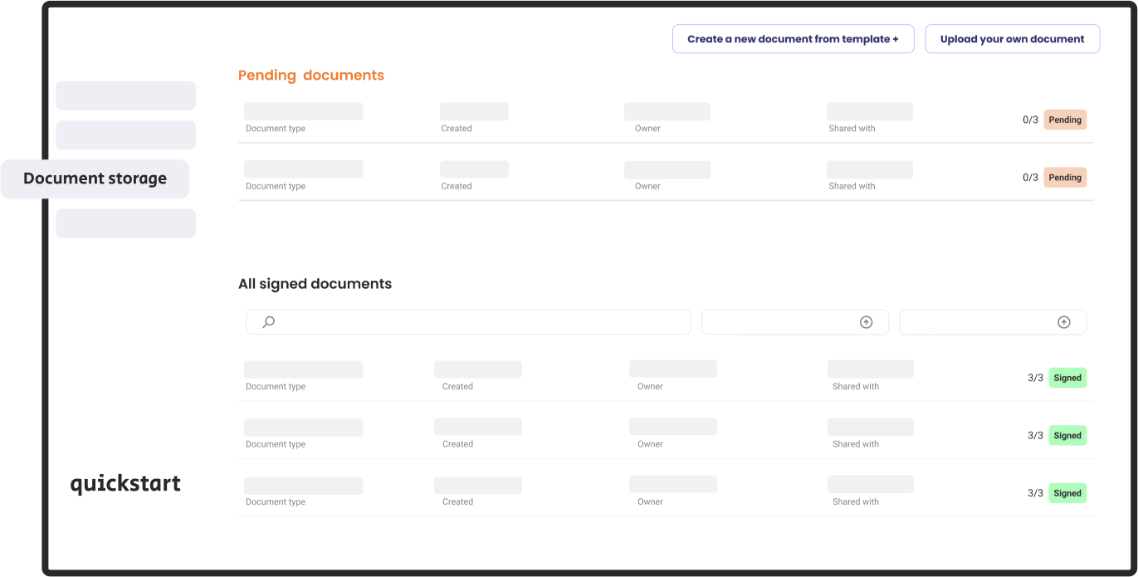Select Document storage in the sidebar
The image size is (1138, 577).
[x=94, y=178]
